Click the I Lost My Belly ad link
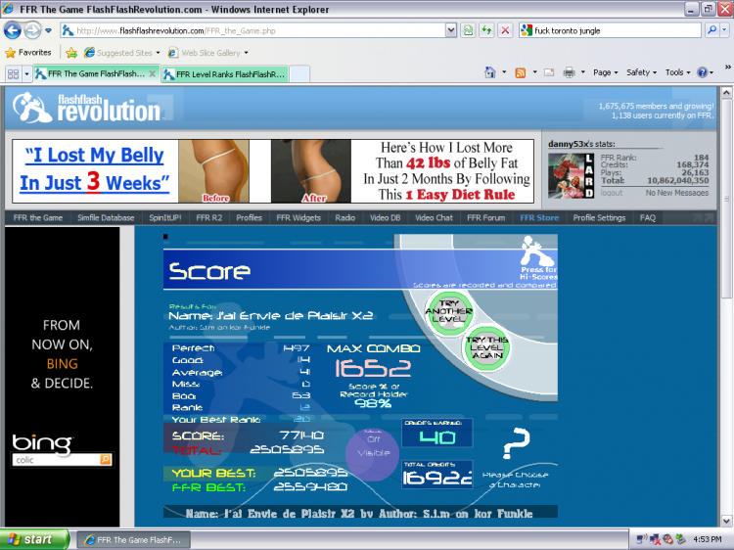This screenshot has width=734, height=550. point(94,169)
